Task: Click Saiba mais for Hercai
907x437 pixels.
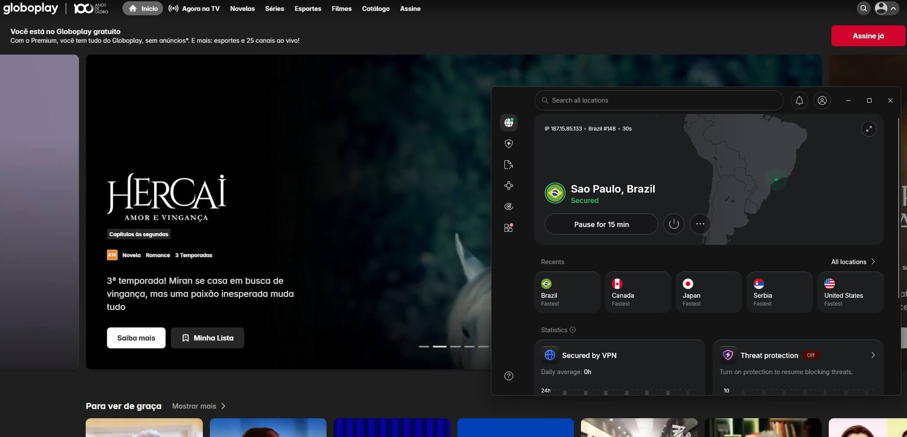Action: coord(136,338)
